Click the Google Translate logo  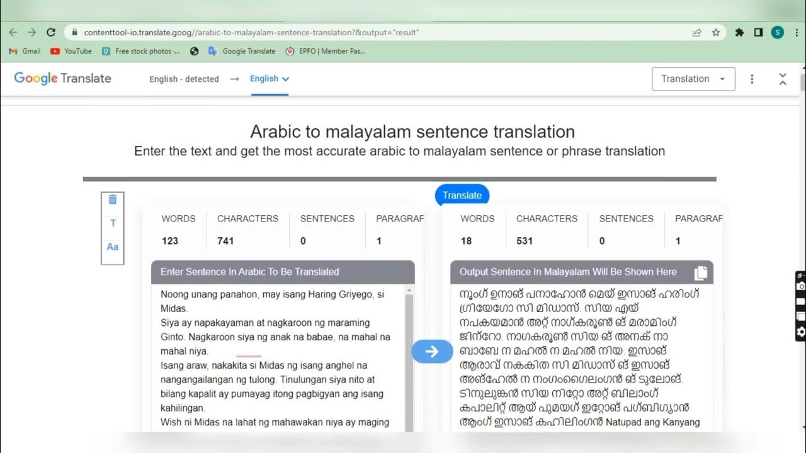click(62, 79)
